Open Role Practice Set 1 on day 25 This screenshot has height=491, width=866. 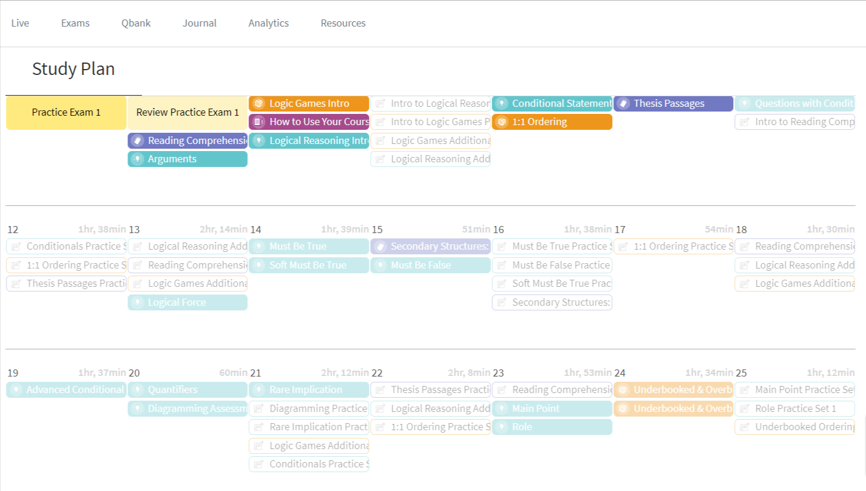tap(795, 409)
